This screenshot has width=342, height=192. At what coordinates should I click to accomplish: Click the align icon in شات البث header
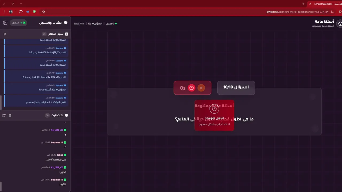4,115
